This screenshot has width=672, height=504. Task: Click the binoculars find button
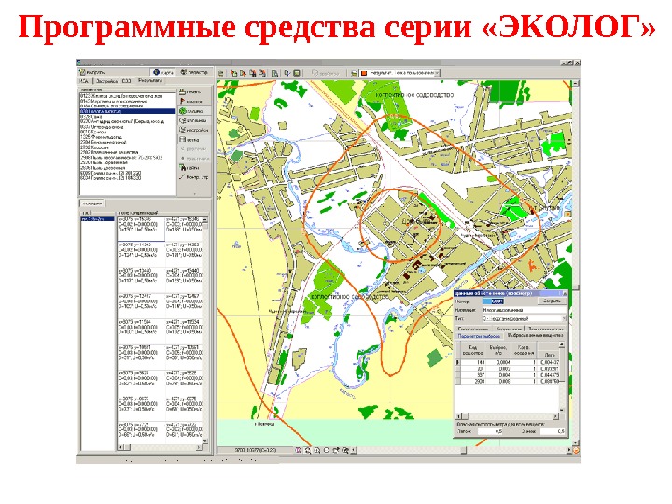point(194,168)
